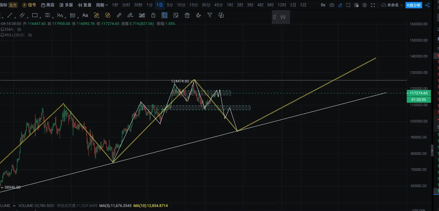Click the 01:33:35 countdown timer label

(419, 100)
